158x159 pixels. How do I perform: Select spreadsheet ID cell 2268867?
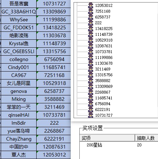point(54,131)
